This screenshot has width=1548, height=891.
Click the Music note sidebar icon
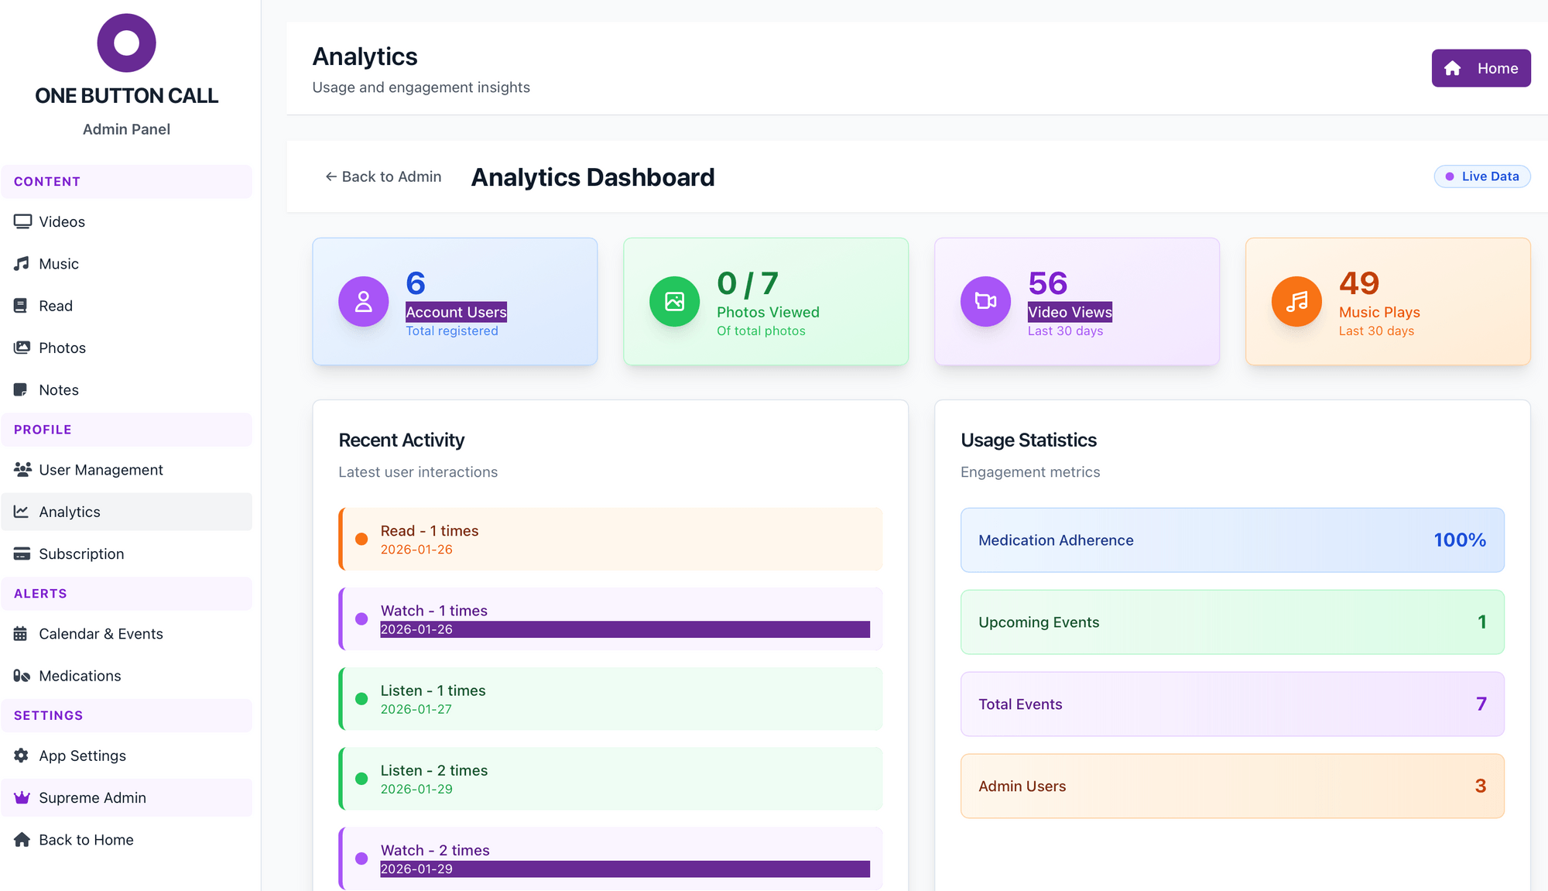[x=22, y=264]
